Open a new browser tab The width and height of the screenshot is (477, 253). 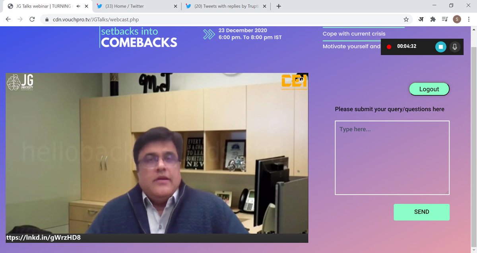click(279, 6)
